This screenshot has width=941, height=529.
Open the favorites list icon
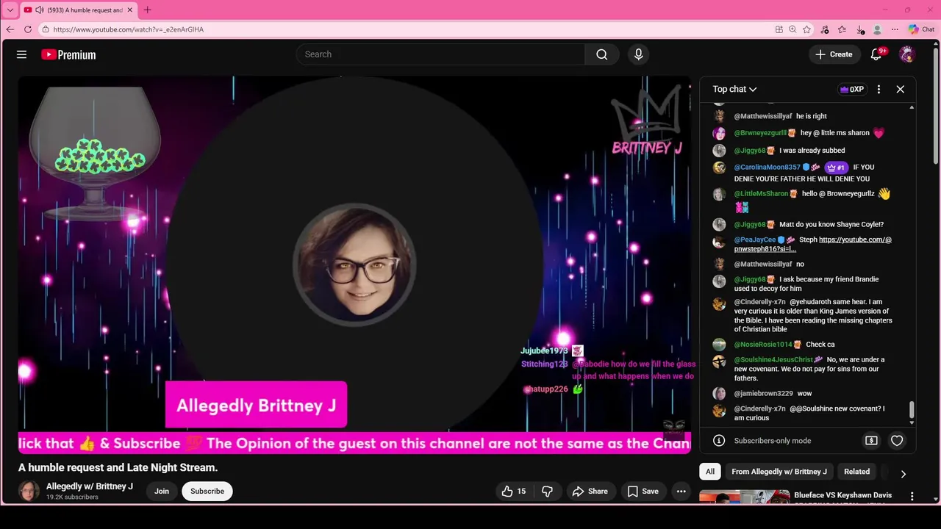(x=842, y=29)
